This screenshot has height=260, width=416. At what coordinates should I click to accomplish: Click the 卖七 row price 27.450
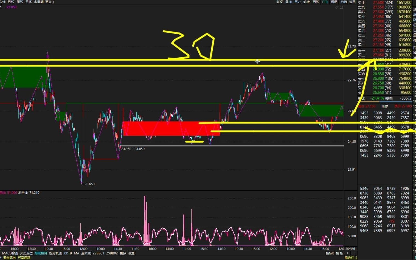[x=378, y=16]
